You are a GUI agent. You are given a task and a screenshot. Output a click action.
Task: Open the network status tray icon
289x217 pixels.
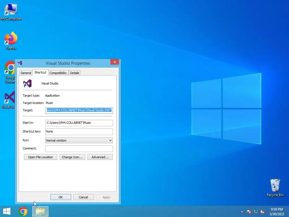click(x=256, y=212)
